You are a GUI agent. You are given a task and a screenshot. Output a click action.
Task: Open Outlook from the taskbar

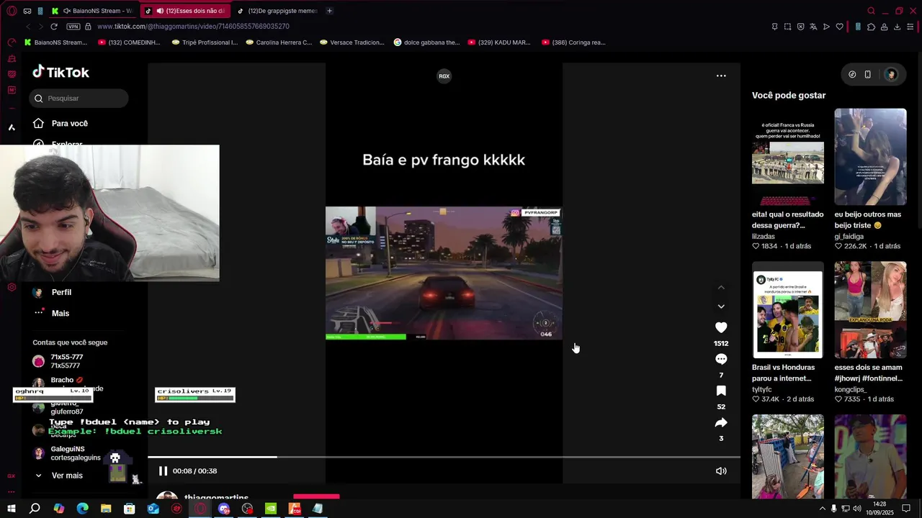tap(153, 509)
